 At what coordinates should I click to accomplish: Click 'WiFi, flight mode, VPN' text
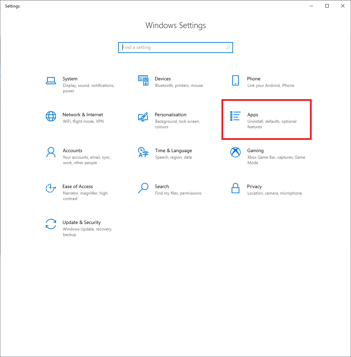tap(83, 122)
